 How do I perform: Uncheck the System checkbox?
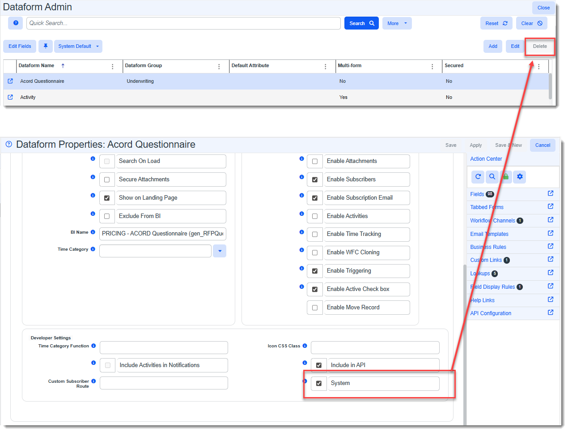click(319, 383)
